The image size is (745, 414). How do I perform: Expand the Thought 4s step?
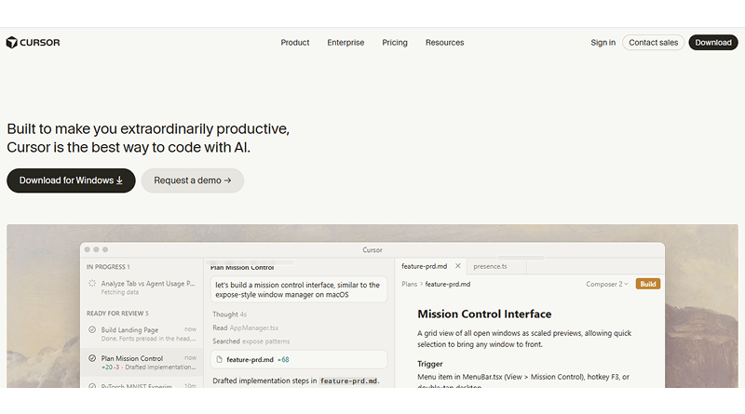(x=229, y=314)
